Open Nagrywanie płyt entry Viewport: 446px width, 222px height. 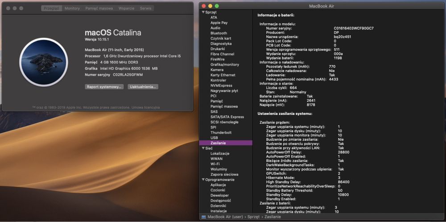[224, 91]
